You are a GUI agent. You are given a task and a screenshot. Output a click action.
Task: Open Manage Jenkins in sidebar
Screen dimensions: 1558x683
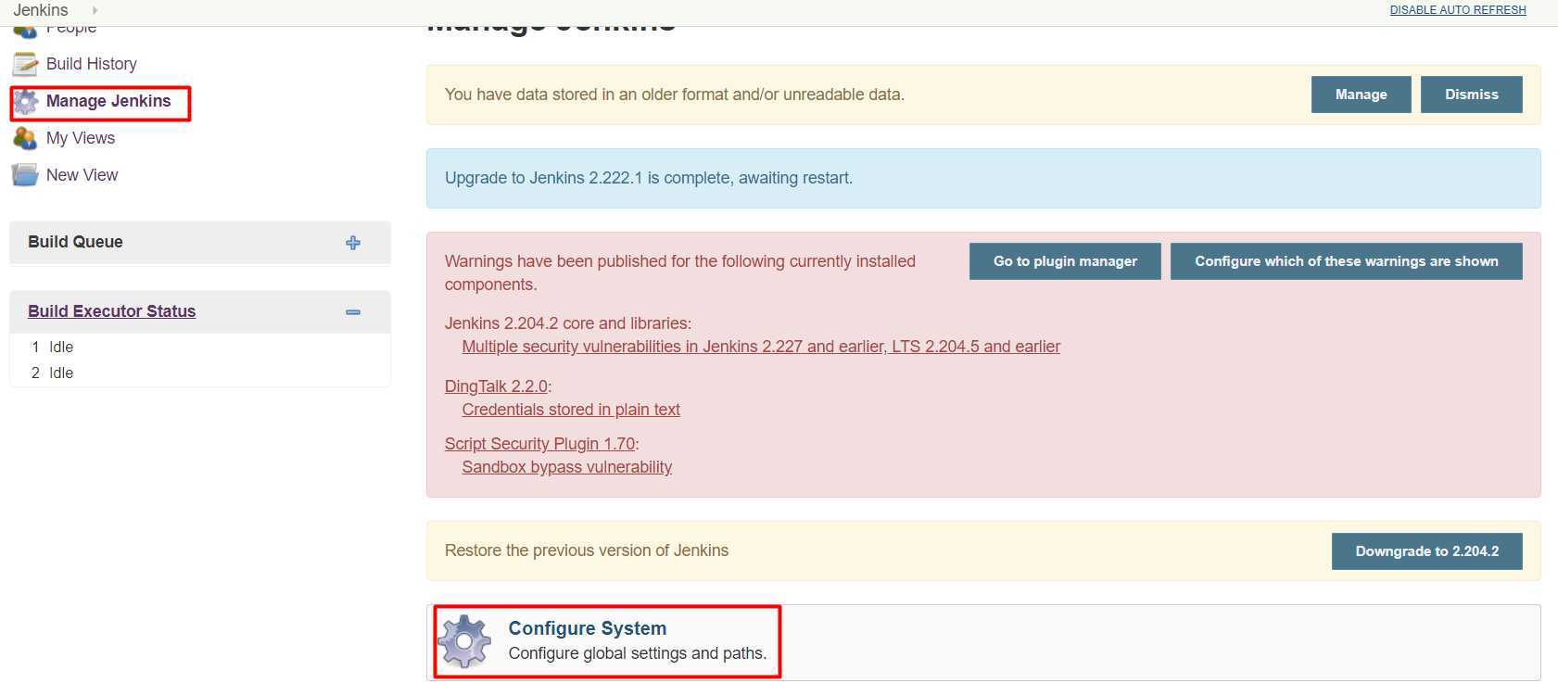click(x=108, y=101)
